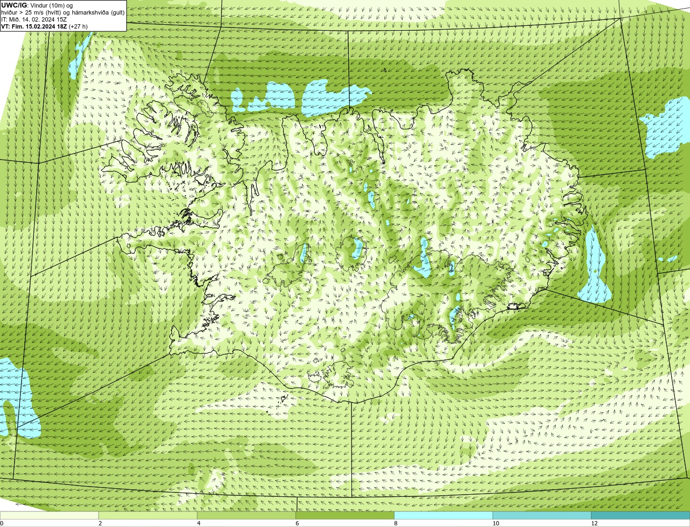Click the pale yellow 0–2 legend segment
The height and width of the screenshot is (527, 690).
point(50,515)
